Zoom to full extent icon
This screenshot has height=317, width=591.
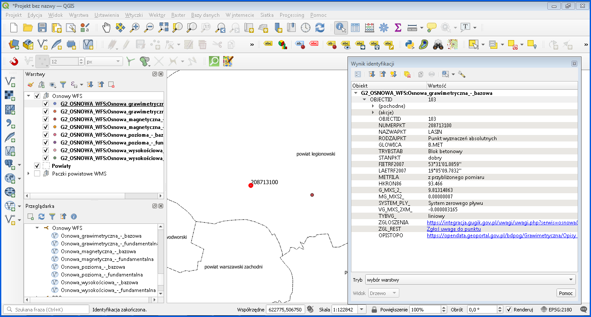click(163, 28)
